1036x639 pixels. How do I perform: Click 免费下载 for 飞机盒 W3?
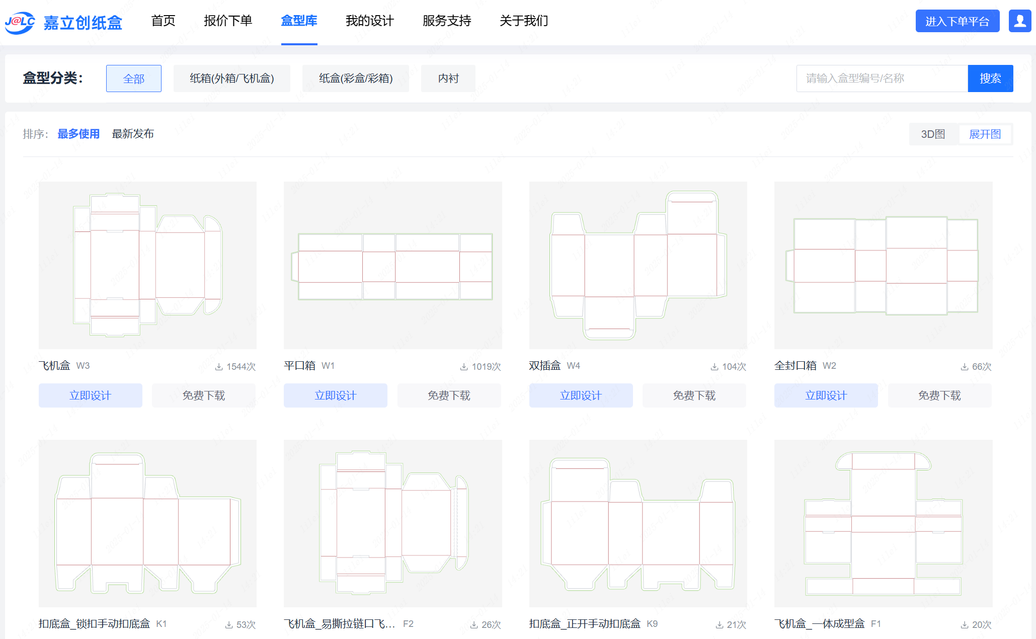pos(204,395)
